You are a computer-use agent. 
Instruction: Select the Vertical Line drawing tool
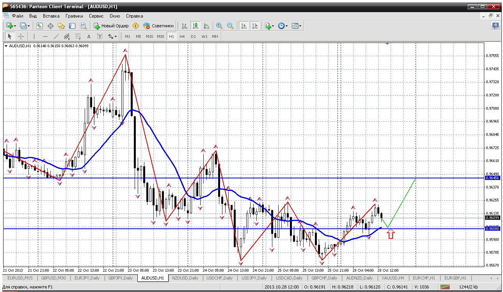(x=34, y=36)
